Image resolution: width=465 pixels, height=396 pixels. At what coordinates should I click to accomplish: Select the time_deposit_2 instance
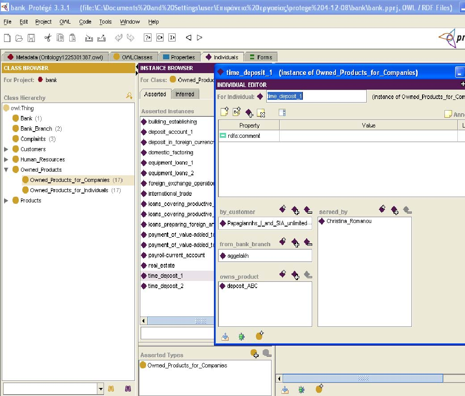pos(166,286)
